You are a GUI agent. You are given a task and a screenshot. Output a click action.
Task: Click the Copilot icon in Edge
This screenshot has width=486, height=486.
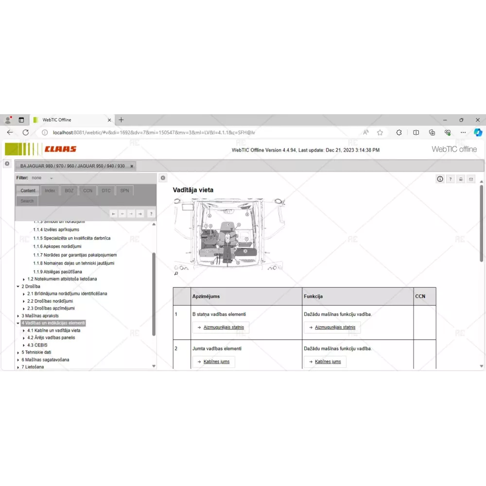478,132
